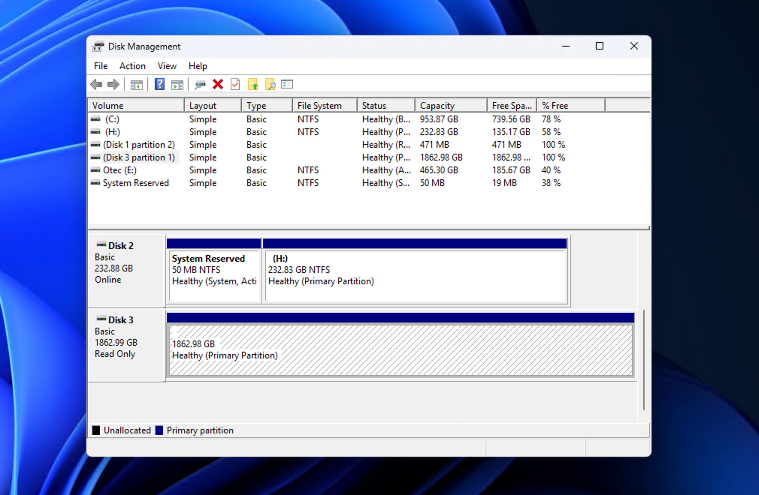
Task: Click Show/Hide Action Pane toolbar icon
Action: pyautogui.click(x=177, y=85)
